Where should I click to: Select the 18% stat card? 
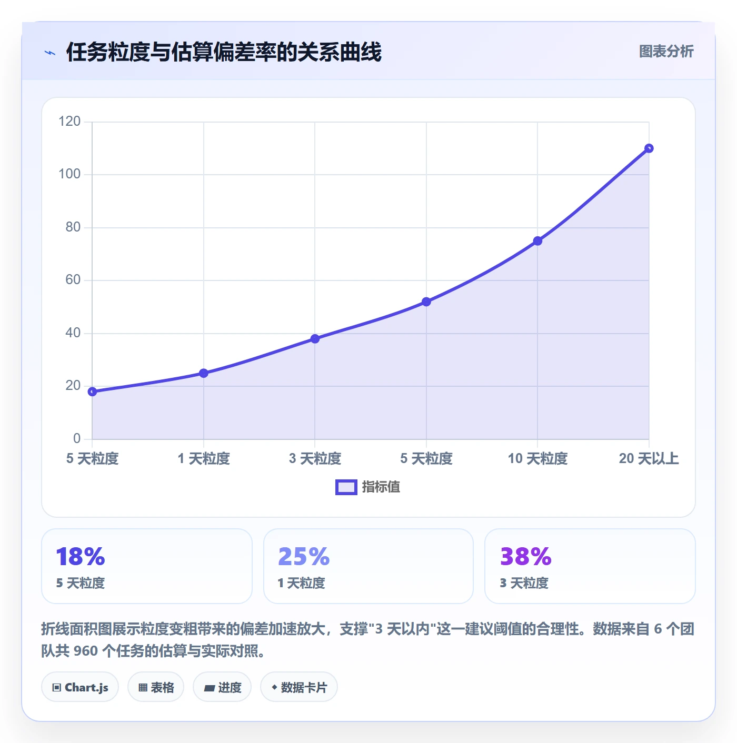[147, 566]
